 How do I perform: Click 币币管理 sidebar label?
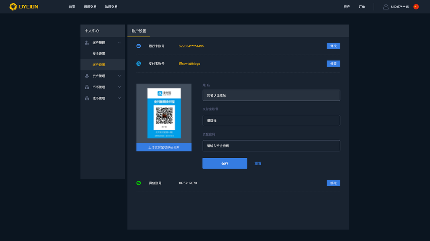tap(99, 87)
